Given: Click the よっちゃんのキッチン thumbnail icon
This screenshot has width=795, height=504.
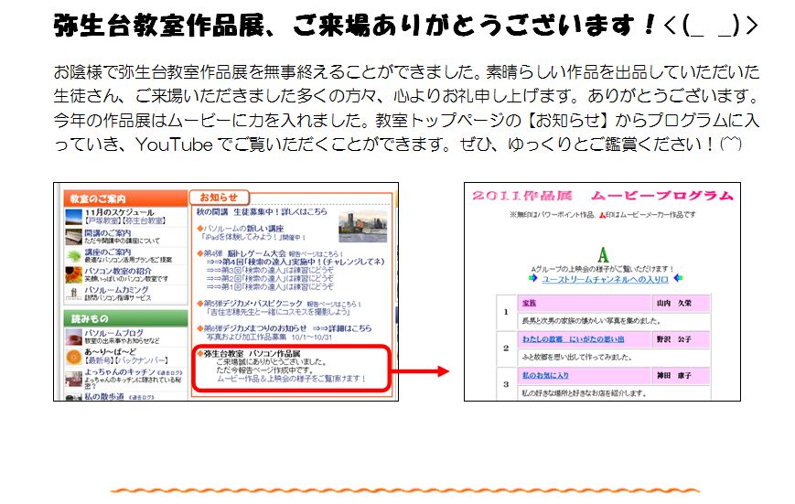Looking at the screenshot, I should (x=73, y=376).
